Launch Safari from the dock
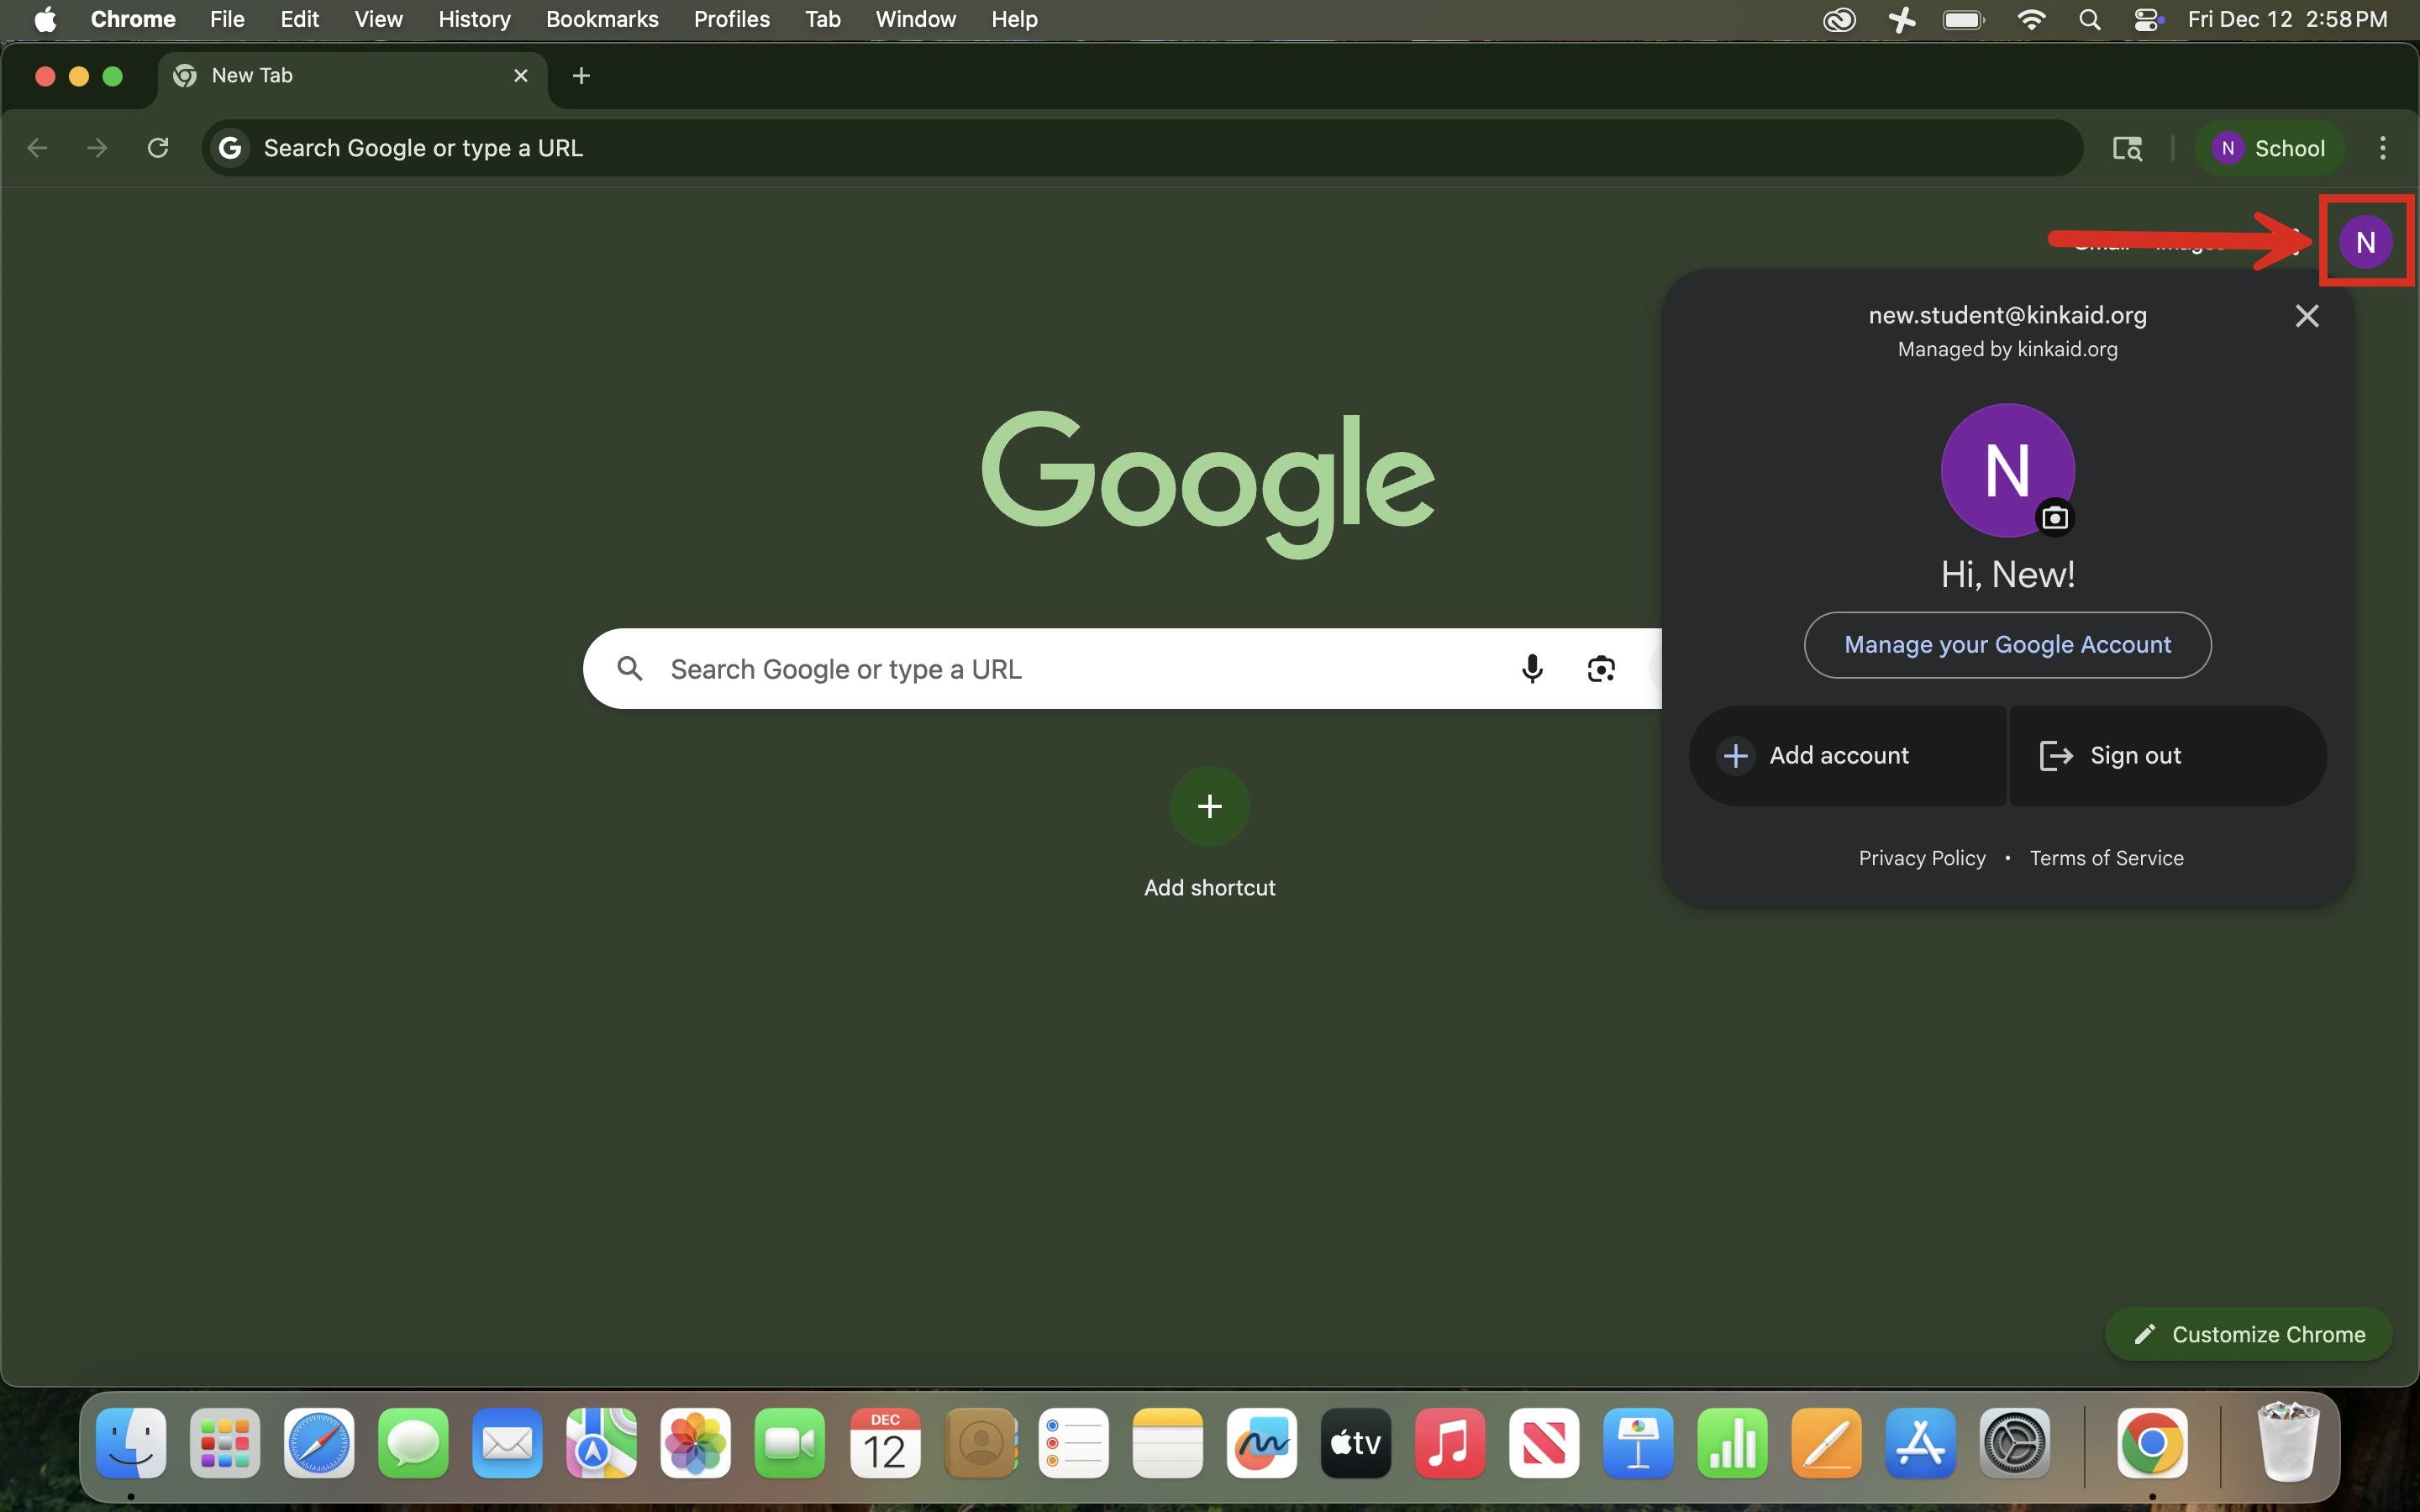 pyautogui.click(x=318, y=1443)
